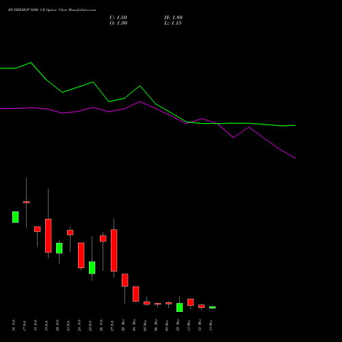Screen dimensions: 342x342
Task: Click the tall red candle above 27 Feb
Action: [114, 250]
